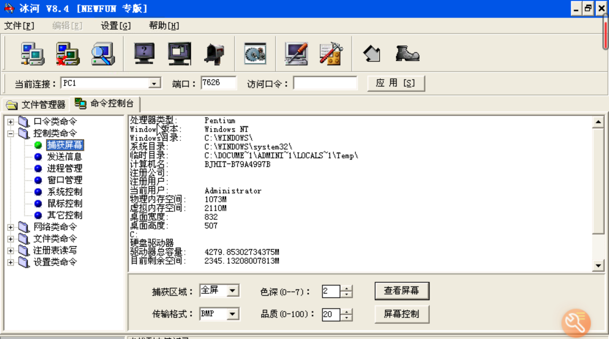The width and height of the screenshot is (609, 339).
Task: Expand the 注册表读写 tree node
Action: [x=11, y=250]
